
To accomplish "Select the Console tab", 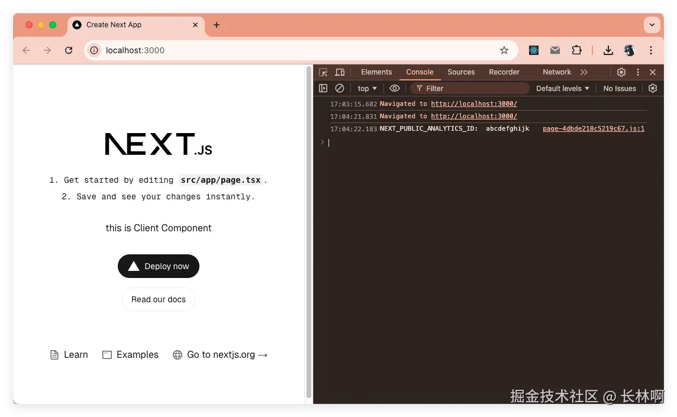I will tap(420, 72).
